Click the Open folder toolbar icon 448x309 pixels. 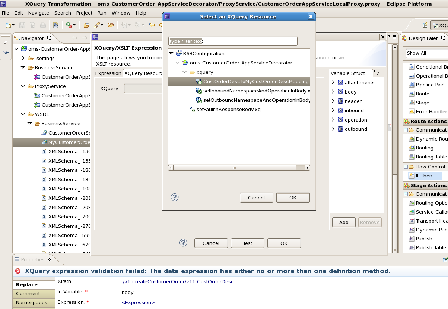point(86,25)
